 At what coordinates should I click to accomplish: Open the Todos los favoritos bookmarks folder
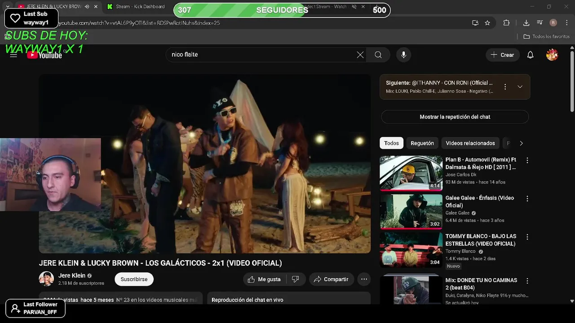click(x=547, y=36)
